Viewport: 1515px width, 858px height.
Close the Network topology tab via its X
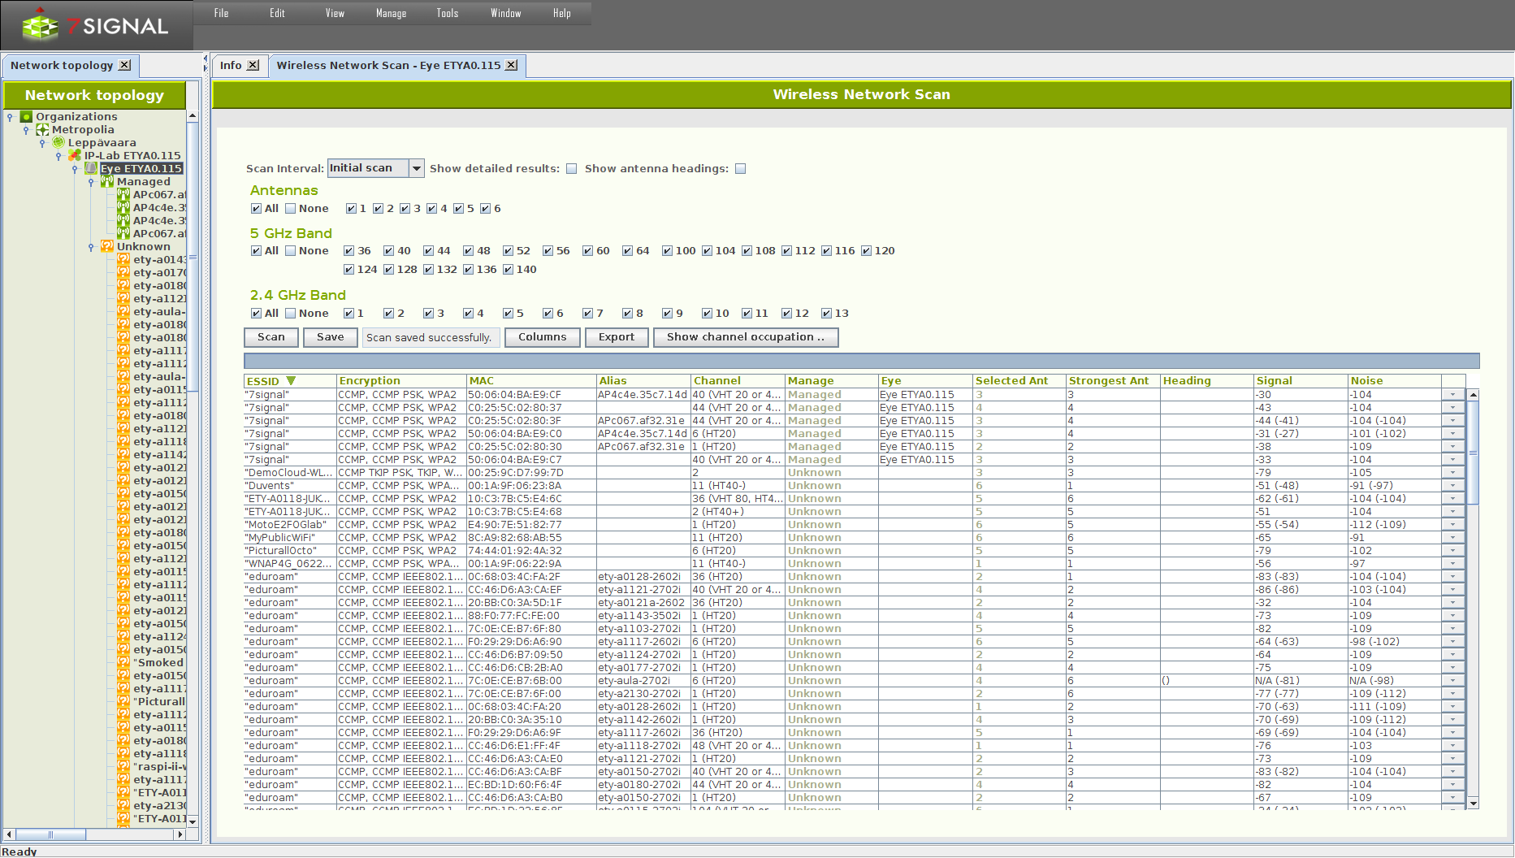(x=124, y=65)
